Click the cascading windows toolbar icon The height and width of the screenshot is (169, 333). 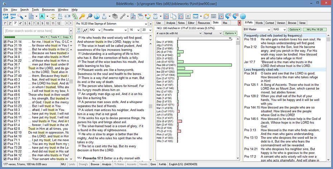(x=141, y=16)
